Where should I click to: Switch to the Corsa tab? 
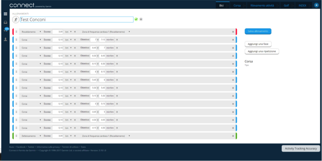coord(237,6)
